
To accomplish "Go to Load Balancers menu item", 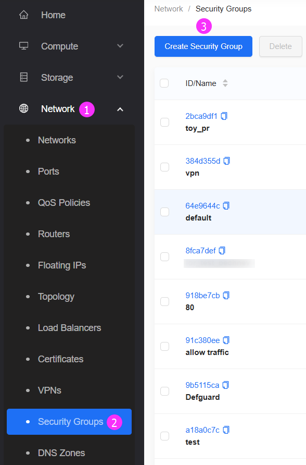I will click(x=69, y=328).
